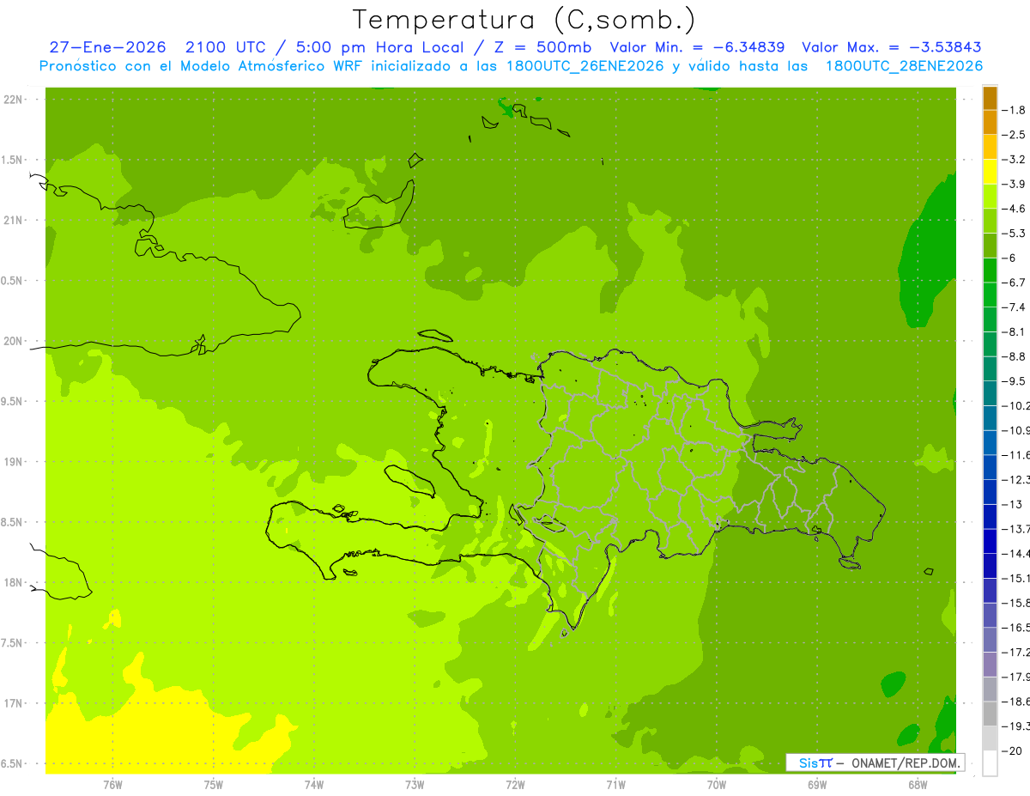Click the '22N' latitude axis label
1030x796 pixels.
(x=14, y=100)
